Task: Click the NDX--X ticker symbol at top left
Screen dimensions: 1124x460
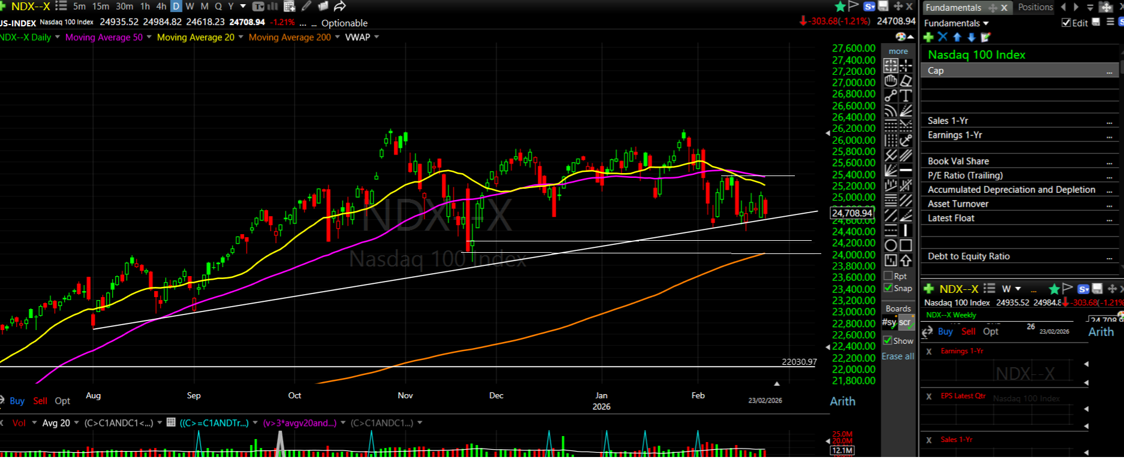Action: pyautogui.click(x=31, y=6)
